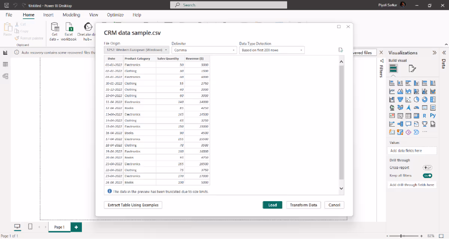The width and height of the screenshot is (449, 239).
Task: Select the Q&A speech bubble visual
Action: tap(408, 124)
